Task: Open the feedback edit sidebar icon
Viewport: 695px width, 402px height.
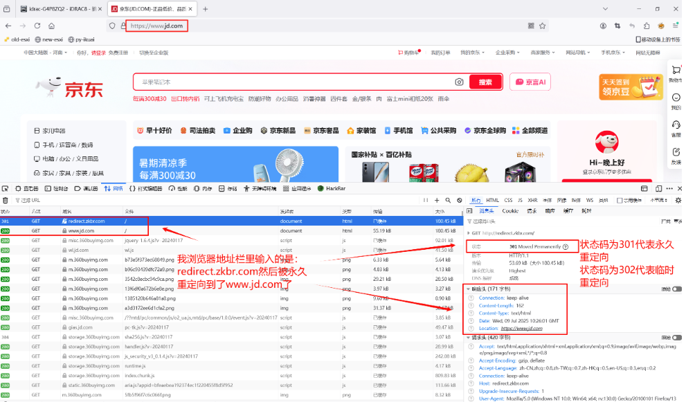Action: [676, 152]
